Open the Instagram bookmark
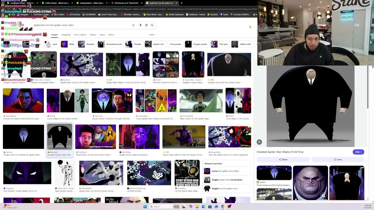Image resolution: width=374 pixels, height=210 pixels. 23,14
